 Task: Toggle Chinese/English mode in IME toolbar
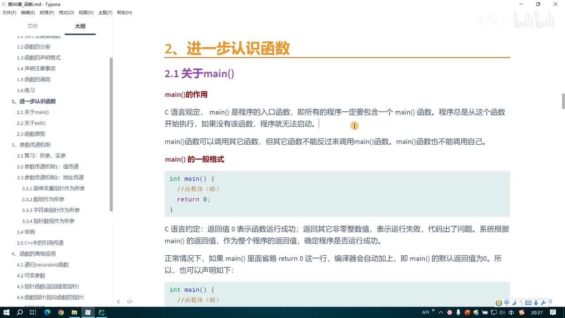[507, 303]
